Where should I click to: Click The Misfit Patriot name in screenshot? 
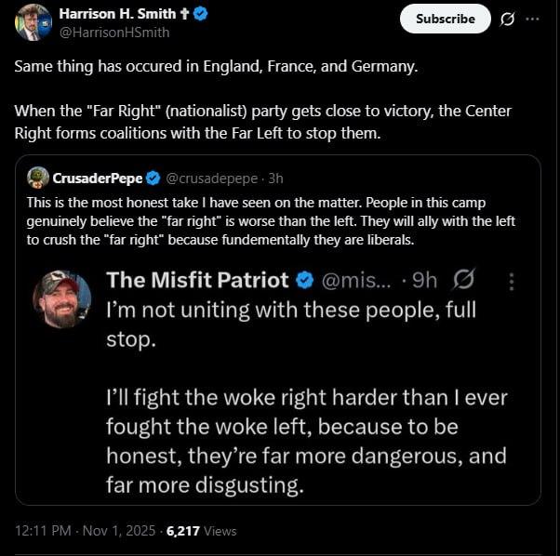tap(196, 280)
